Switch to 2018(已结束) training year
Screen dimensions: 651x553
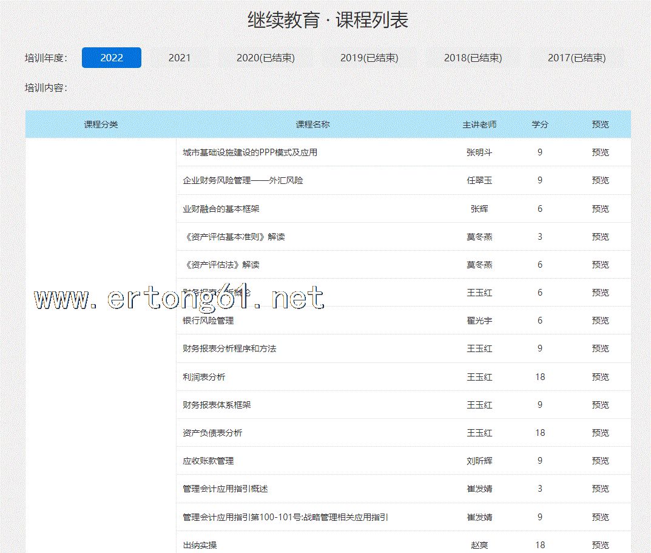tap(473, 58)
